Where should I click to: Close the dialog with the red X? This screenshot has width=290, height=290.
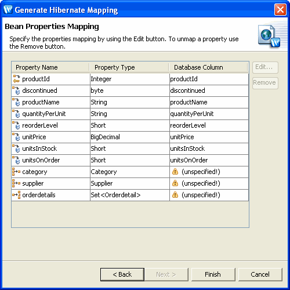point(280,9)
